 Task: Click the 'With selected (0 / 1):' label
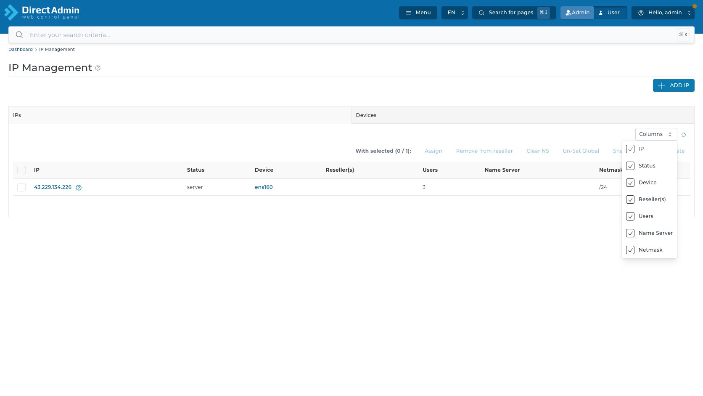pos(383,151)
